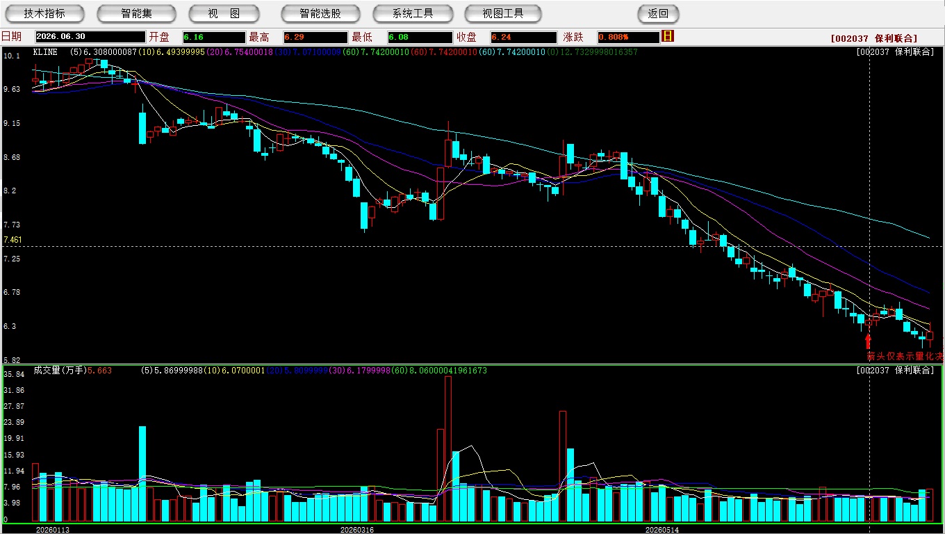This screenshot has height=534, width=945.
Task: Open the 视 图 menu button
Action: tap(224, 13)
